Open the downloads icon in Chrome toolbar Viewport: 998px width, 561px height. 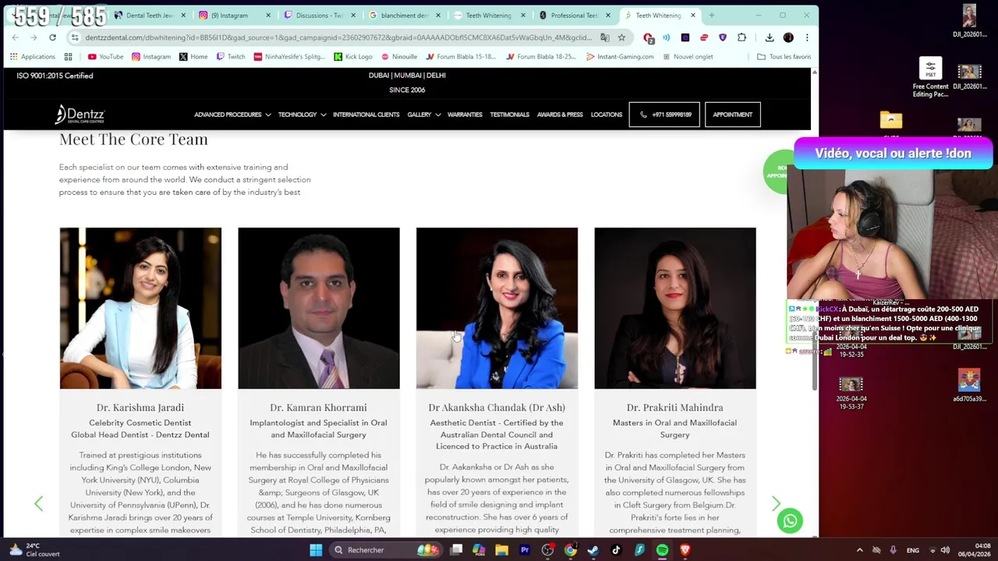(770, 37)
